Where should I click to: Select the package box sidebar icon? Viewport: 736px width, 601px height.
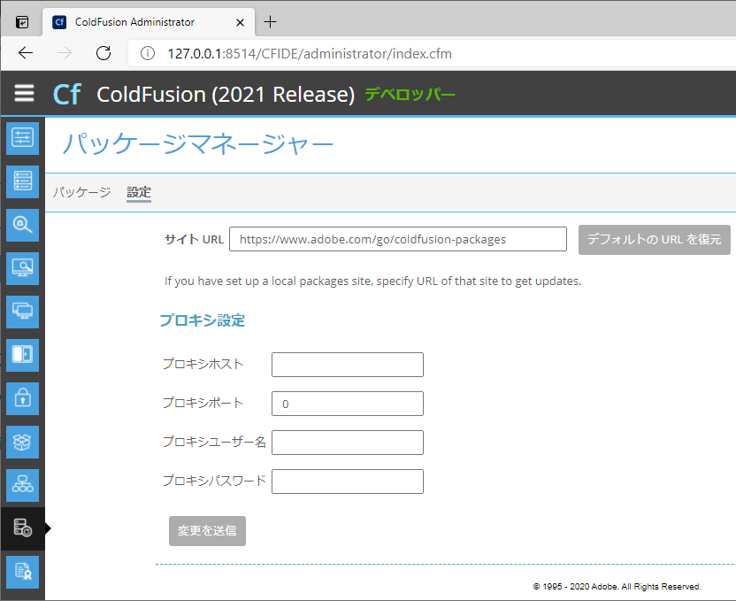point(22,442)
